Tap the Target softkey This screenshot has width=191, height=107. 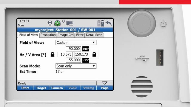coord(41,88)
